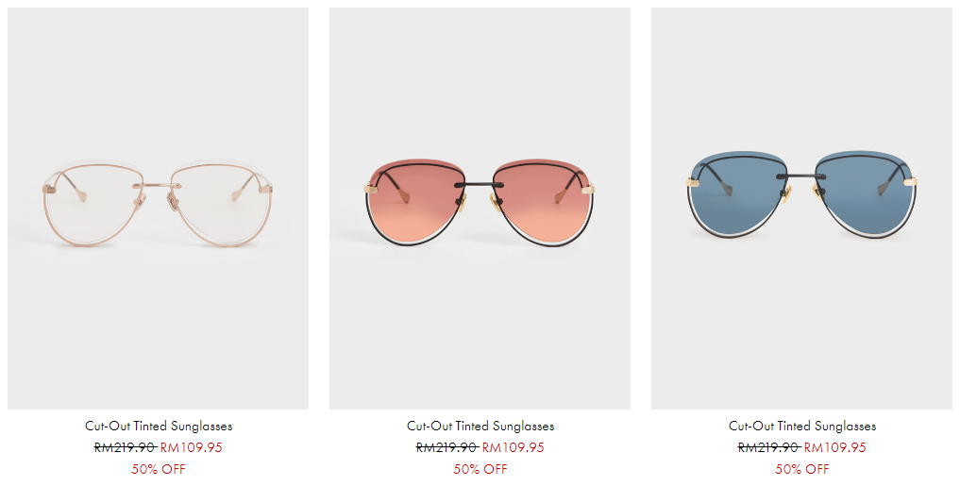This screenshot has height=486, width=960.
Task: Click RM109.95 sale price of rose gold sunglasses
Action: pyautogui.click(x=192, y=447)
